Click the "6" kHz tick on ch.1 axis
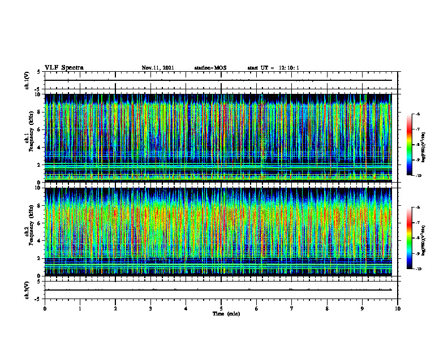 (40, 129)
